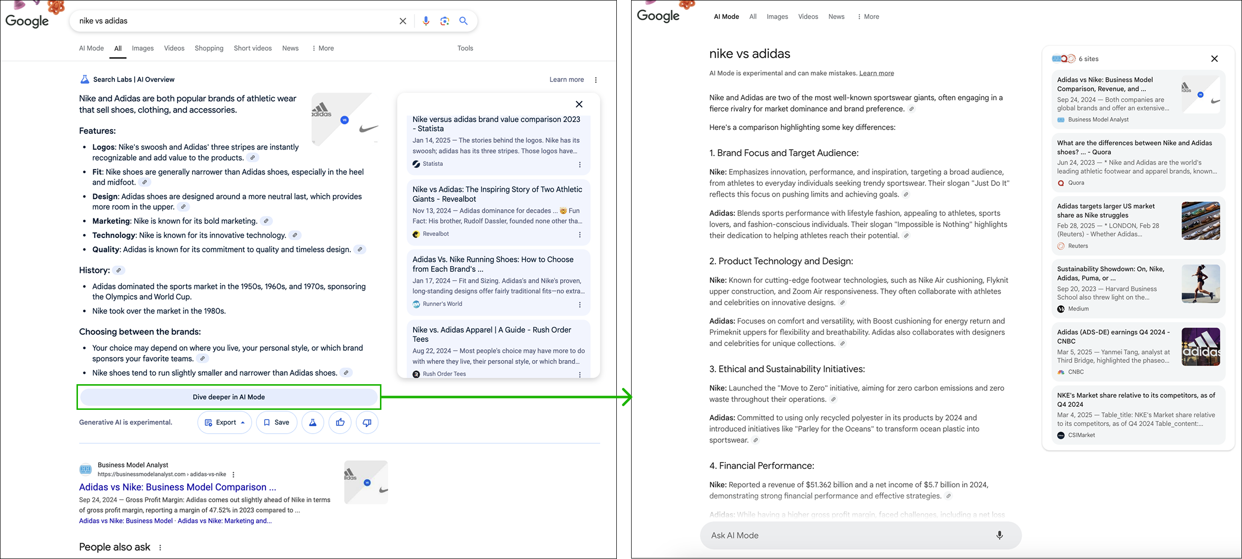Open the CNBC Adidas earnings Q4 2024 card
This screenshot has width=1242, height=559.
[x=1138, y=352]
